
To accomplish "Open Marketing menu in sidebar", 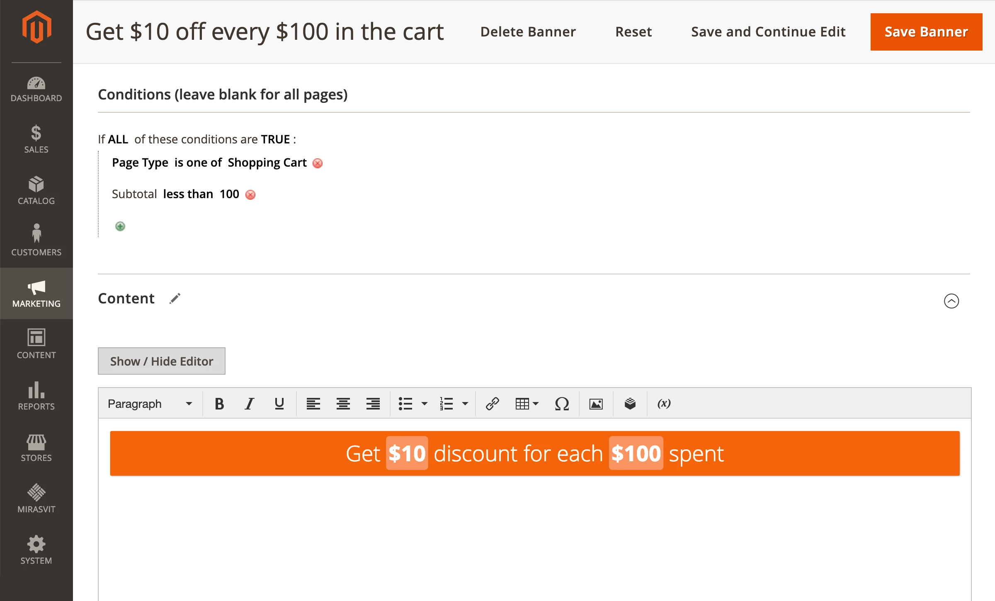I will click(x=36, y=293).
